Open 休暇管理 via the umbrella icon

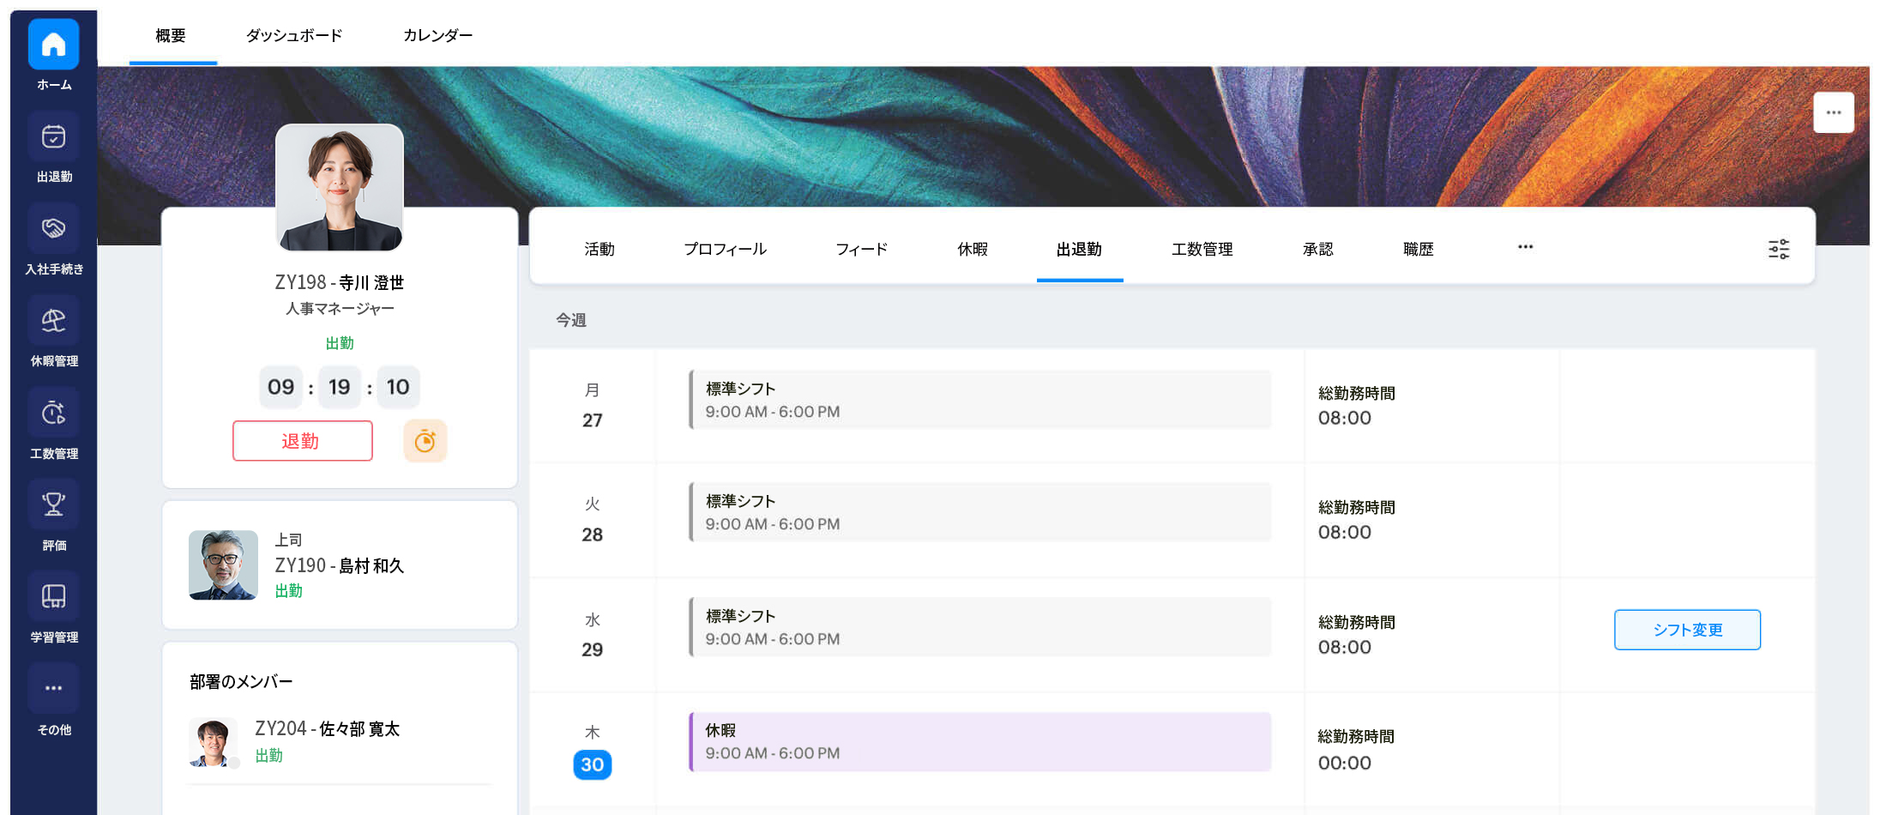point(53,319)
